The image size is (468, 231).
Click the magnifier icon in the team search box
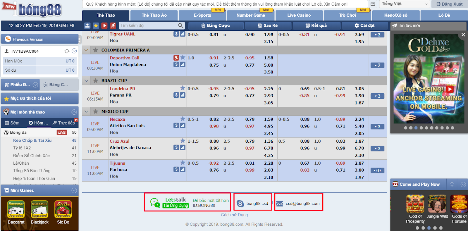pos(181,25)
